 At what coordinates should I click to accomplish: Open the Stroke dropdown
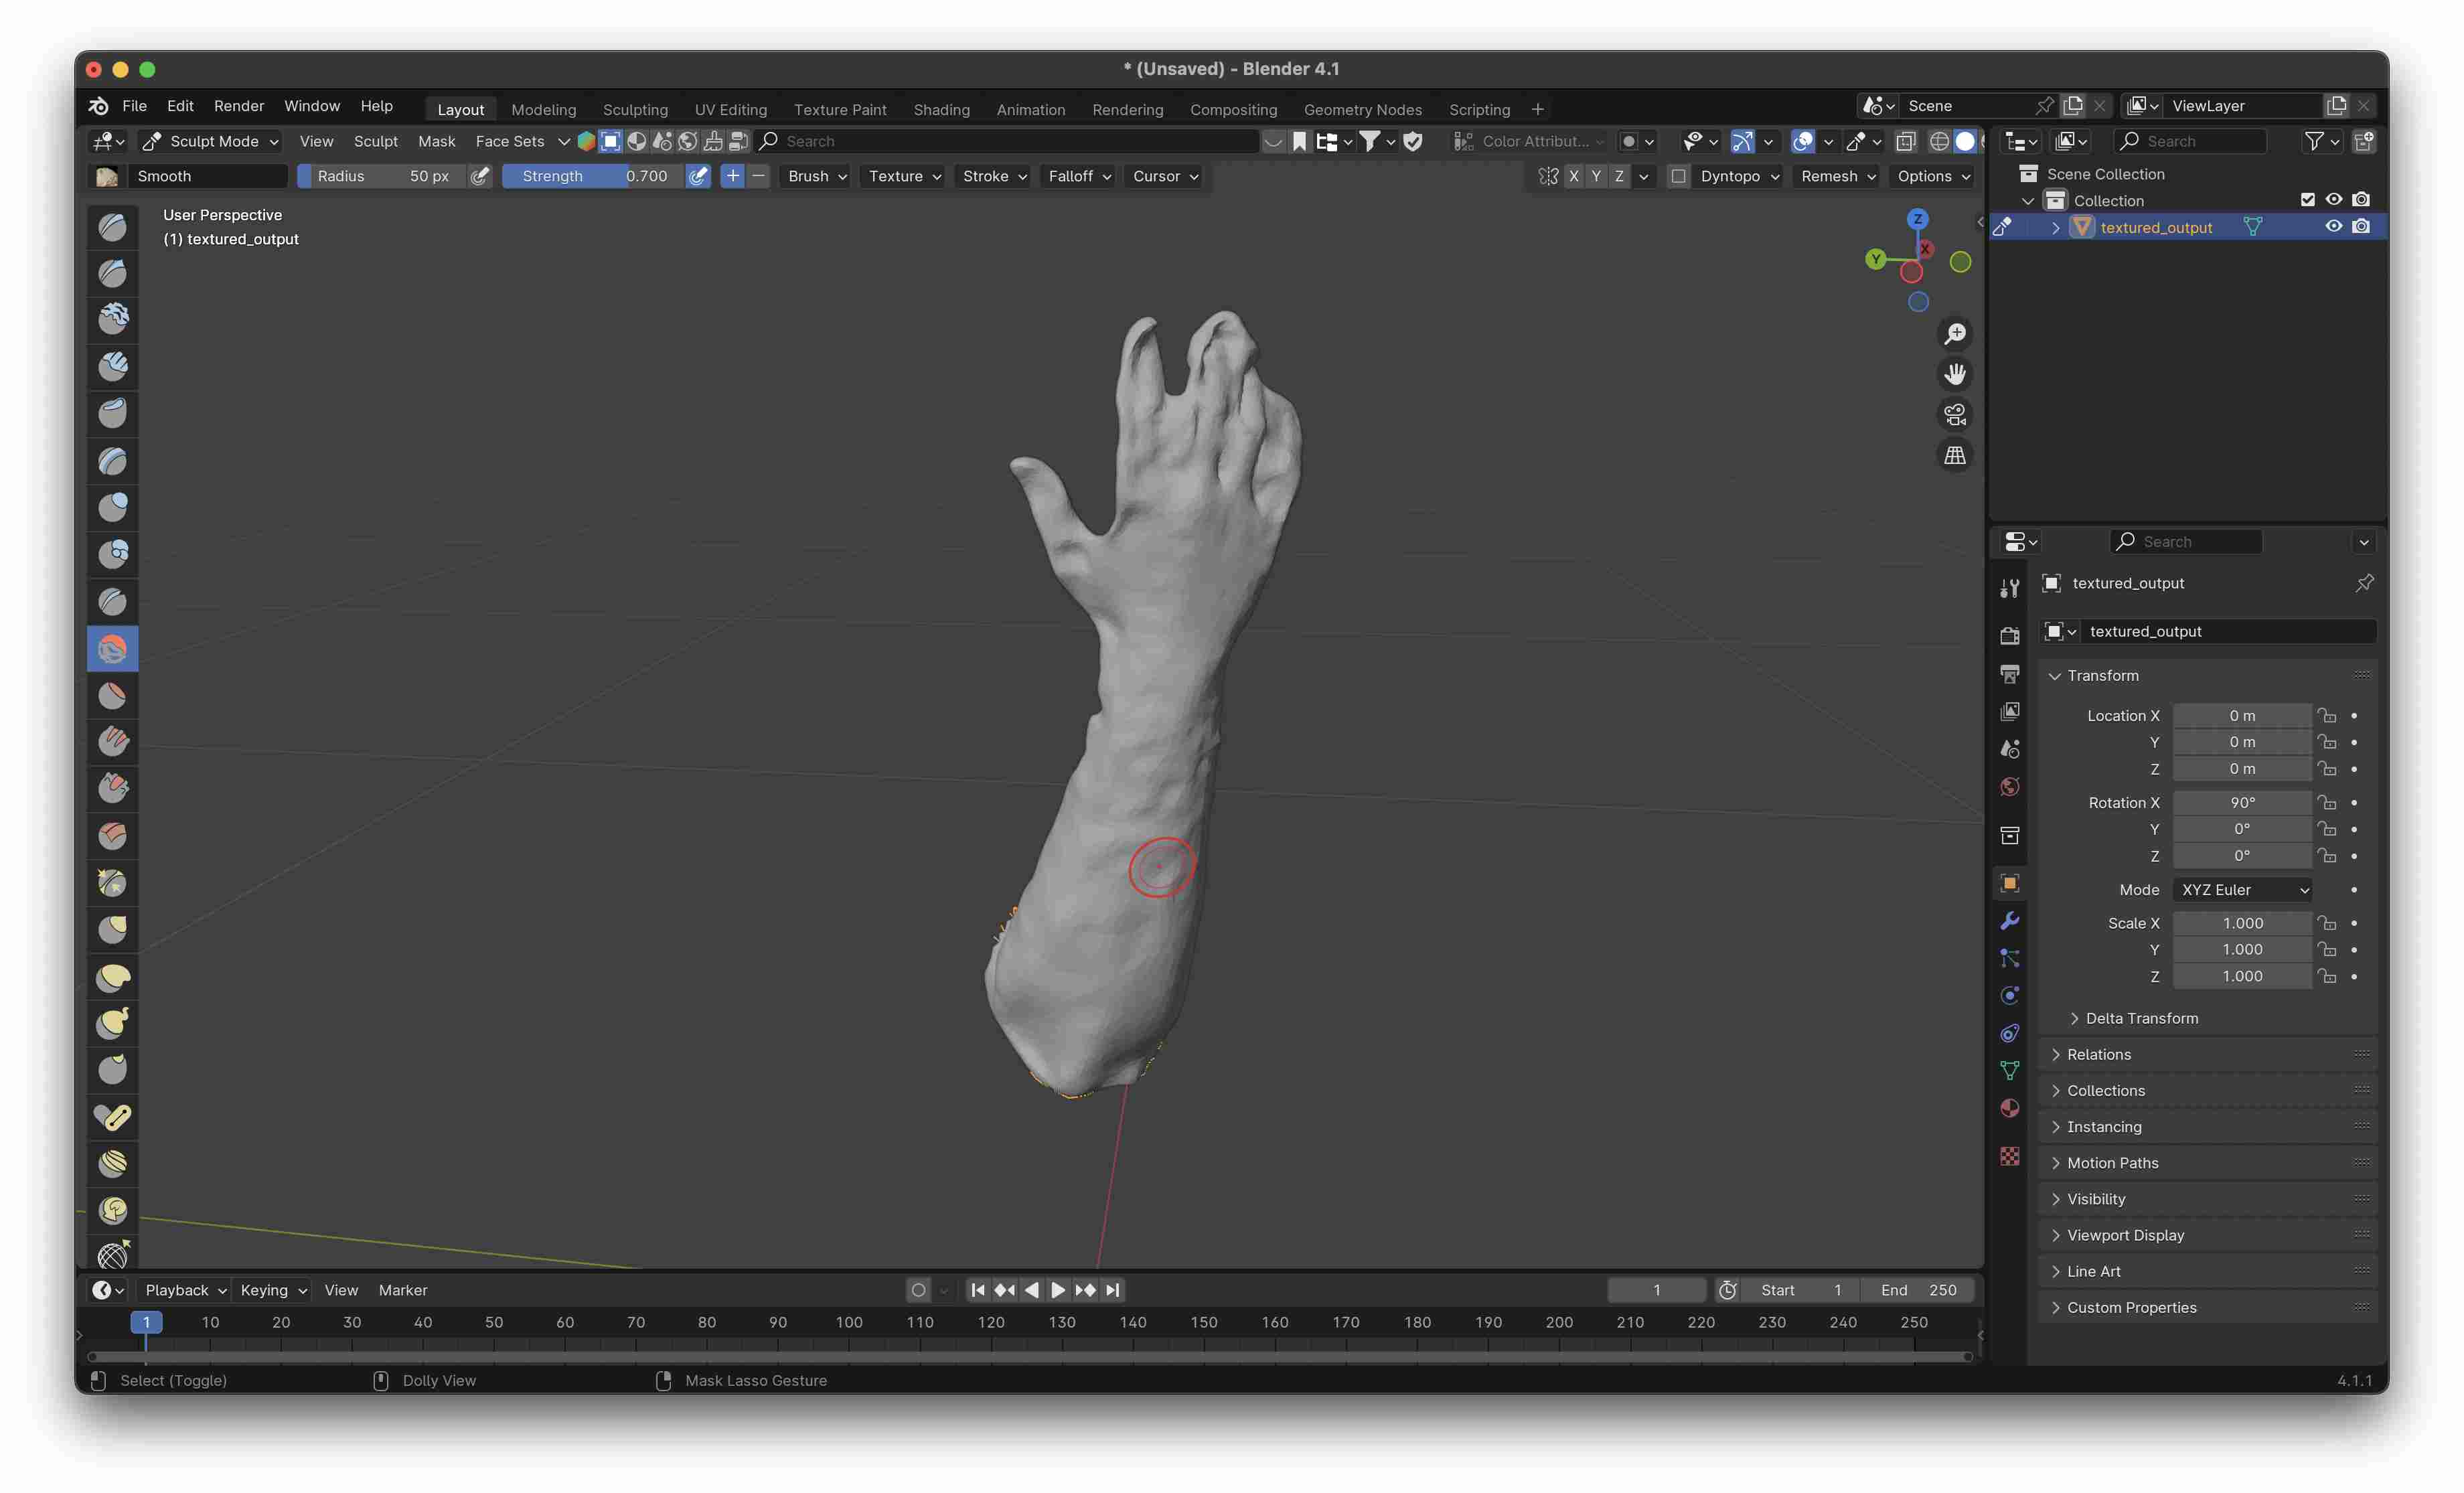point(994,176)
